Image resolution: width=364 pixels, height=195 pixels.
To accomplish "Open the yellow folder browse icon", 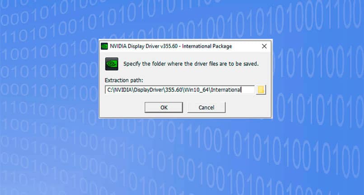I will [x=261, y=90].
